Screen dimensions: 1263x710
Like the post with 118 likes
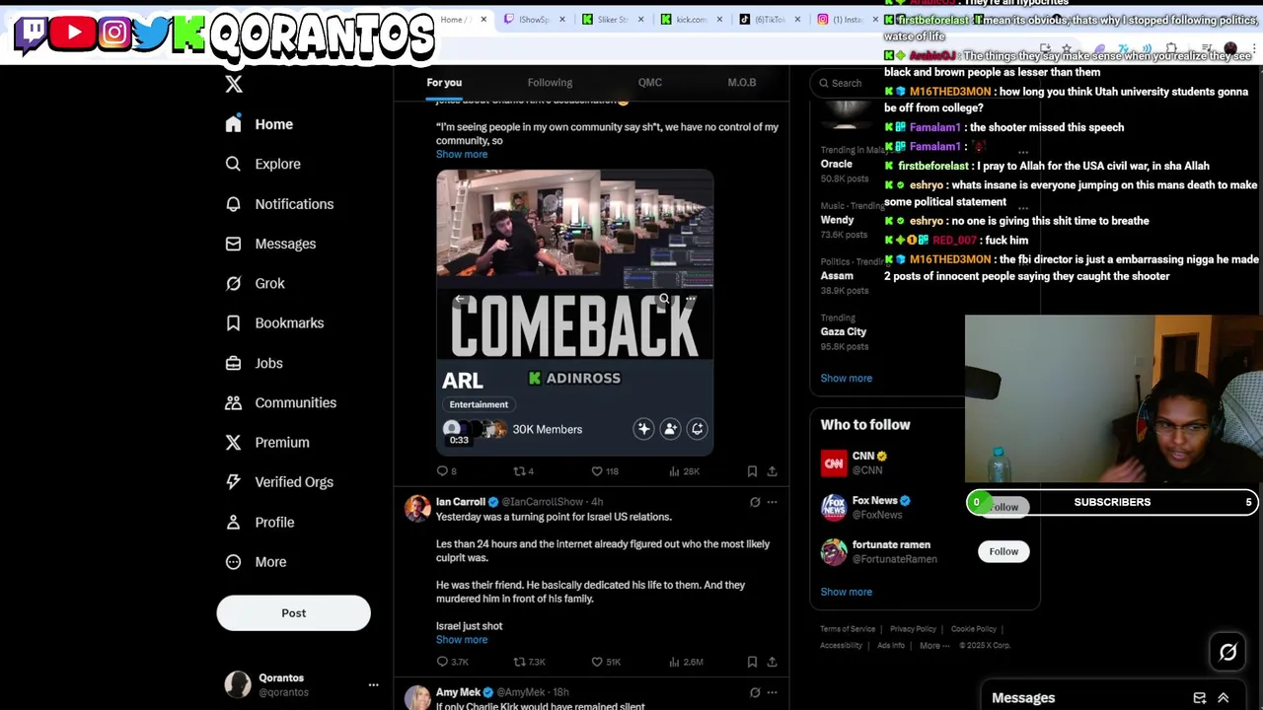(x=604, y=471)
